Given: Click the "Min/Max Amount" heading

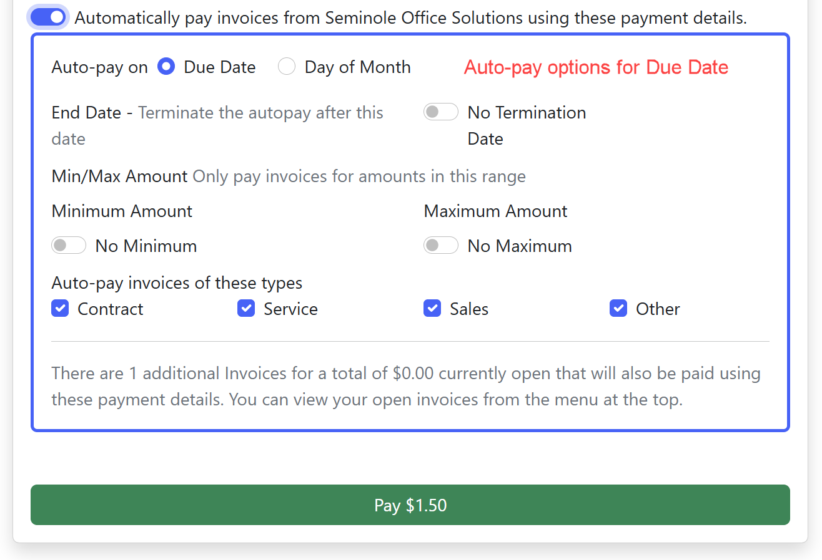Looking at the screenshot, I should point(119,176).
